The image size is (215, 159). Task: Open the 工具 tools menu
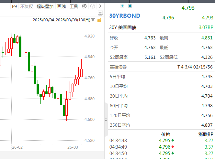click(x=74, y=6)
